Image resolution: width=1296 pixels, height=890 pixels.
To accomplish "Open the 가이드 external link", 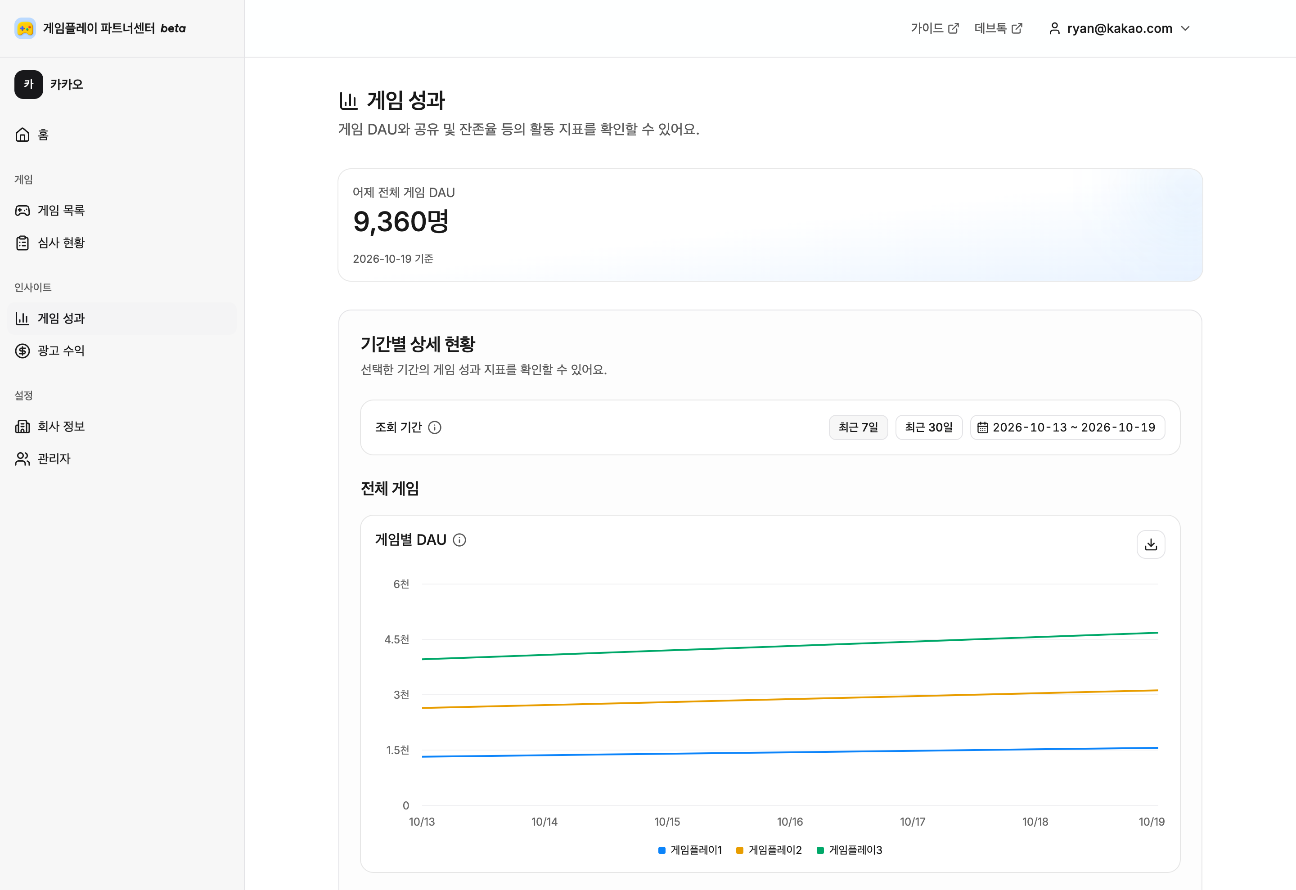I will tap(935, 28).
